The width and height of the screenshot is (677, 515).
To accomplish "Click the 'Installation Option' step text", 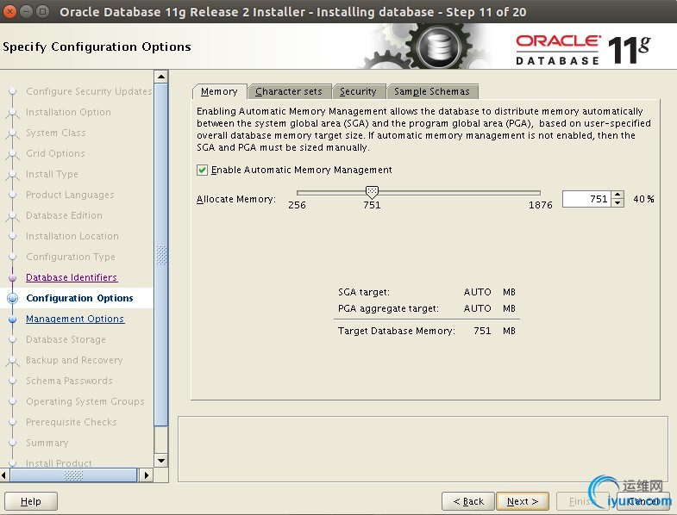I will tap(68, 112).
